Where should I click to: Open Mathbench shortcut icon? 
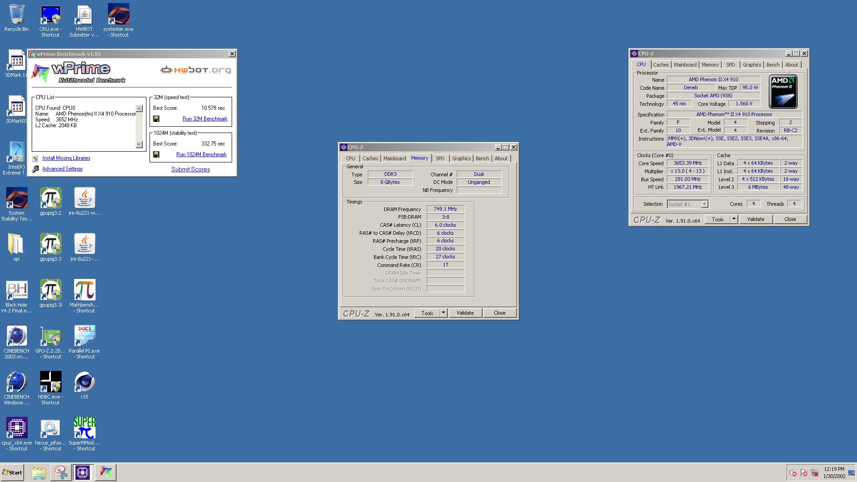tap(84, 296)
